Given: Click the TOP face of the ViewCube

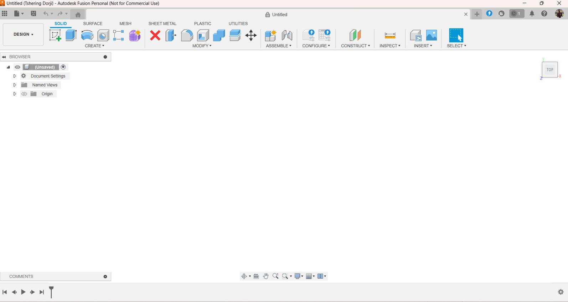Looking at the screenshot, I should point(550,70).
